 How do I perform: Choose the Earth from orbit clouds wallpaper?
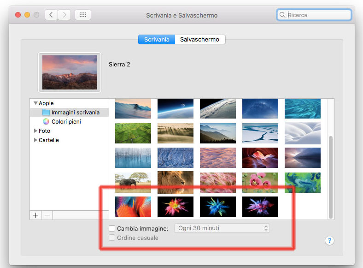click(x=218, y=108)
